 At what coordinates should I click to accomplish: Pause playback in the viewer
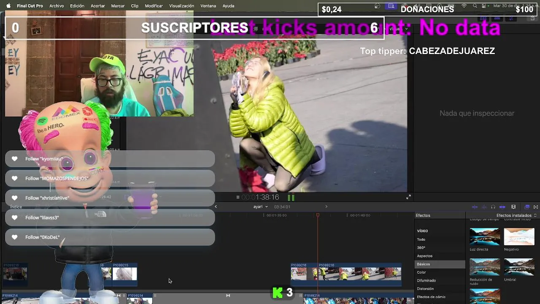[238, 197]
